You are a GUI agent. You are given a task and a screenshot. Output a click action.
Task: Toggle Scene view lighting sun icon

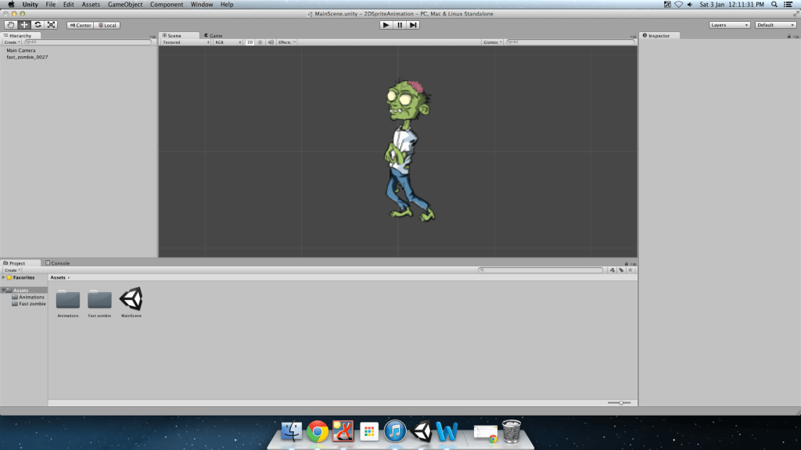pos(260,42)
